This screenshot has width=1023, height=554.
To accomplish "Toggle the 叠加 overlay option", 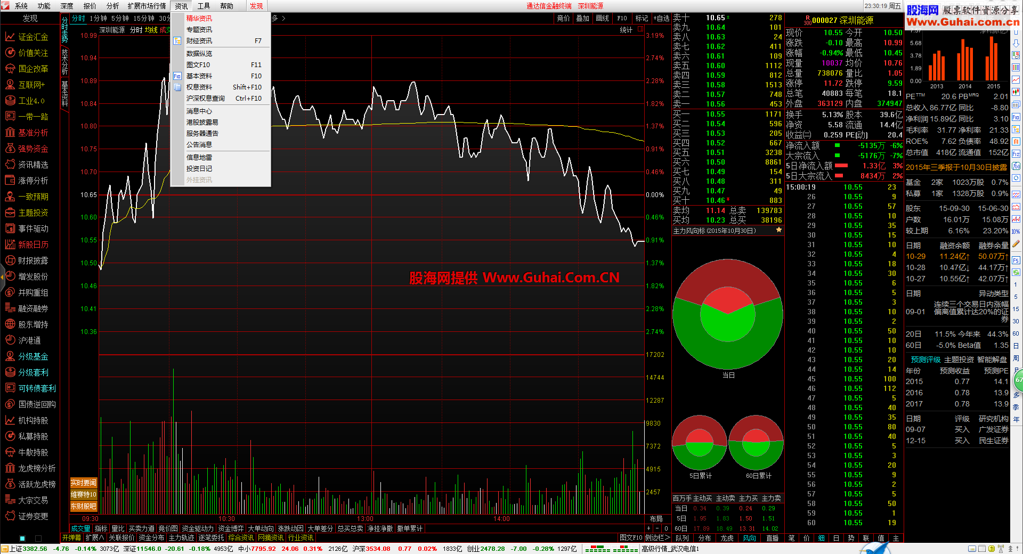I will (582, 18).
